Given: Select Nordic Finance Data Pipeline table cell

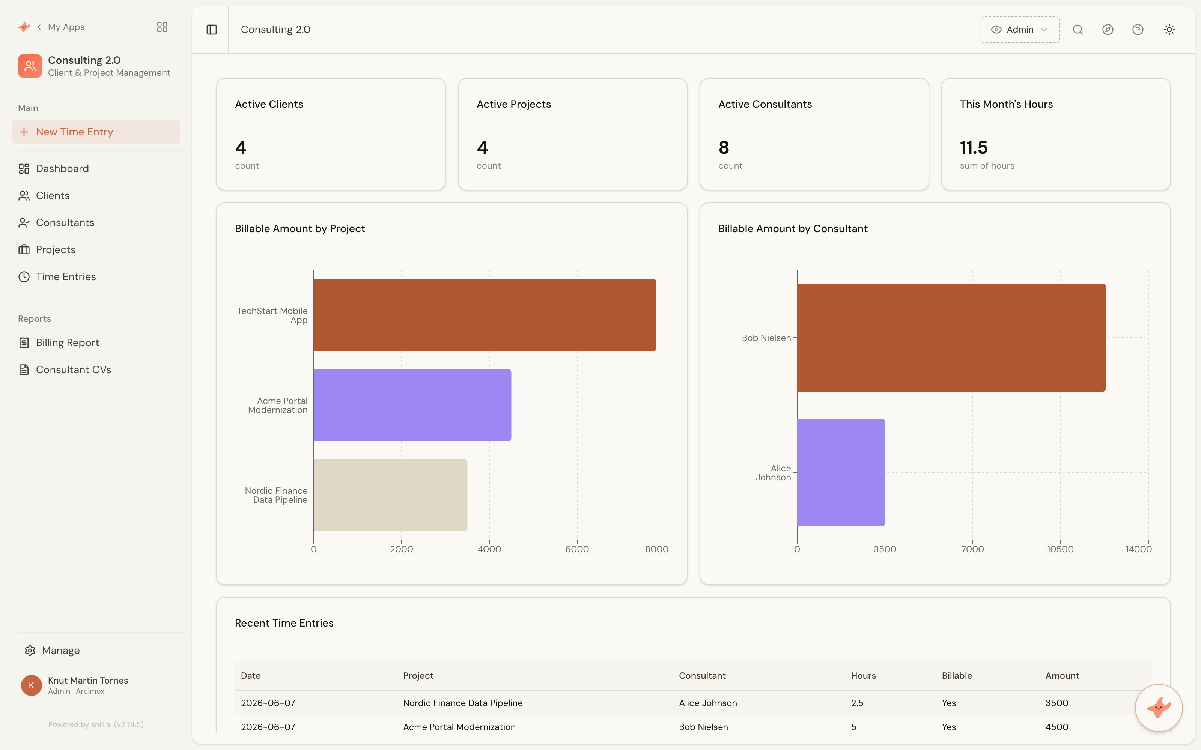Looking at the screenshot, I should (x=462, y=703).
